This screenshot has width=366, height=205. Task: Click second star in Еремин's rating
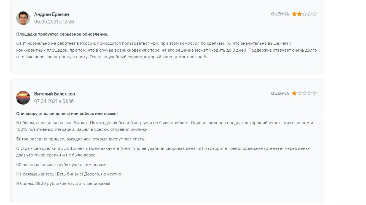pyautogui.click(x=299, y=14)
